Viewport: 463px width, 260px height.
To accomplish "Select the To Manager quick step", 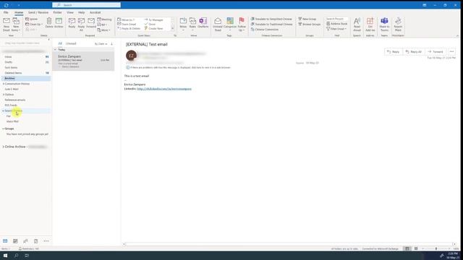I will tap(153, 19).
